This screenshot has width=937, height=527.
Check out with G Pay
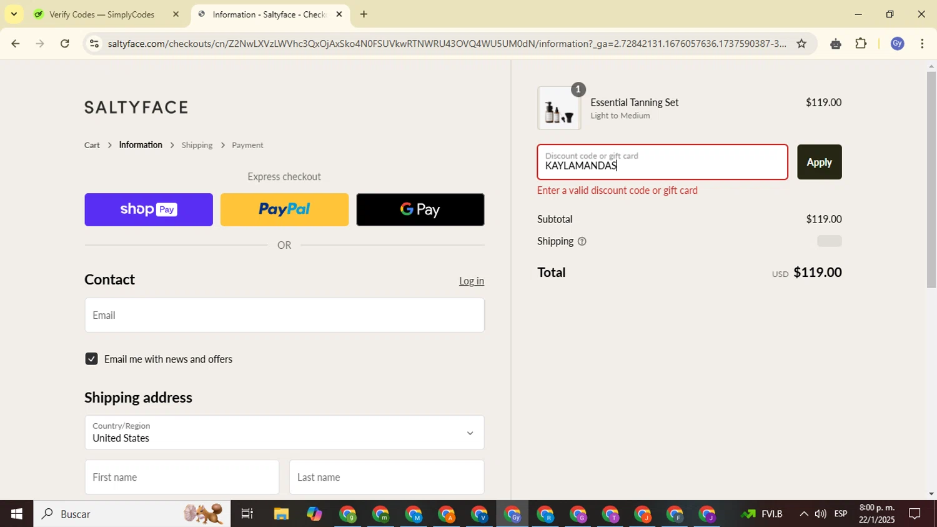click(420, 209)
